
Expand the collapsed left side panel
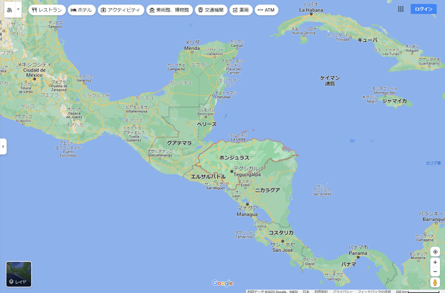point(3,147)
